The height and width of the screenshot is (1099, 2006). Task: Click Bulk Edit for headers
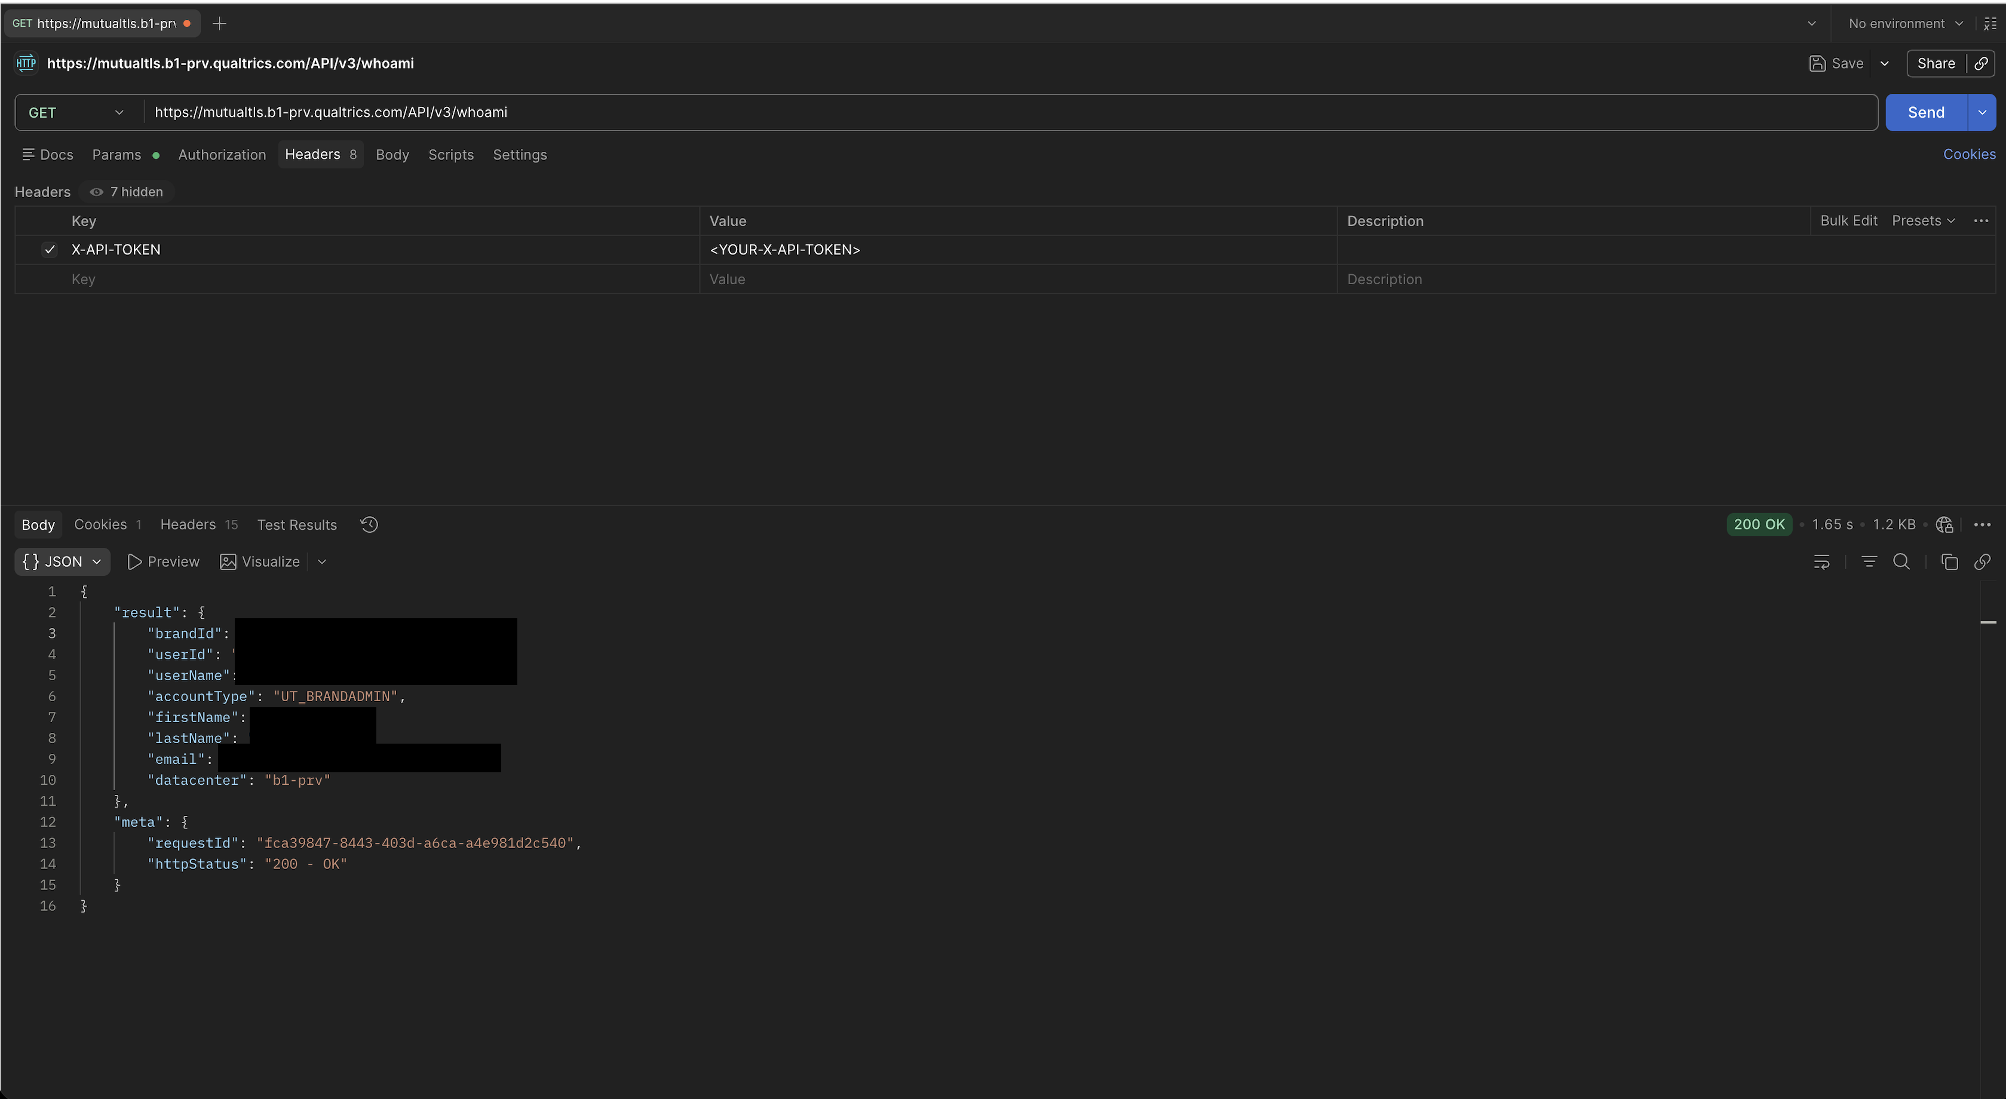(1849, 221)
